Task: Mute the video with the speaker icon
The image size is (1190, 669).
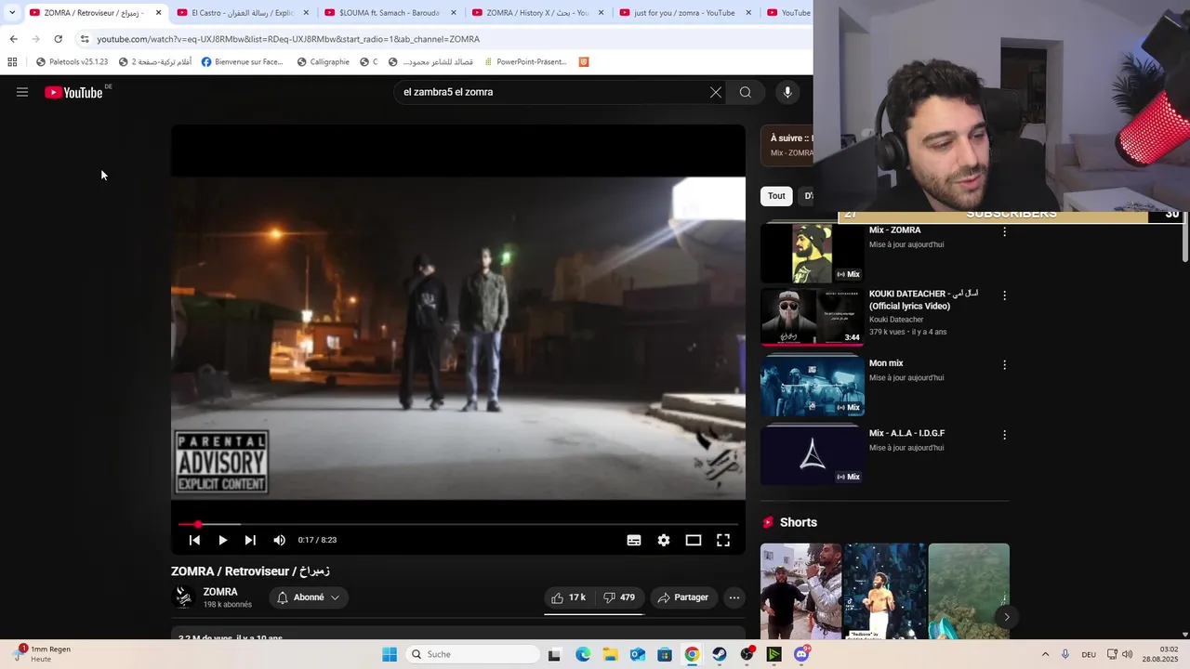Action: [280, 540]
